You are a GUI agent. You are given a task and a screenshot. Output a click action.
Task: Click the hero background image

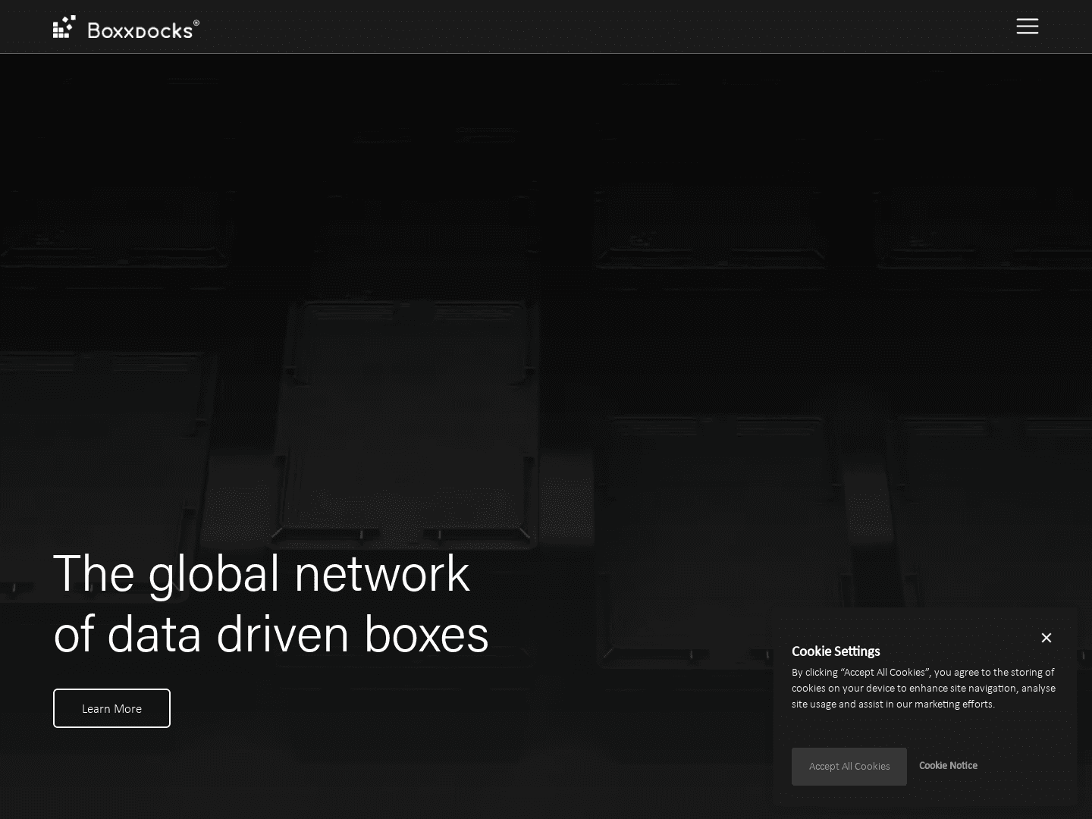531,303
